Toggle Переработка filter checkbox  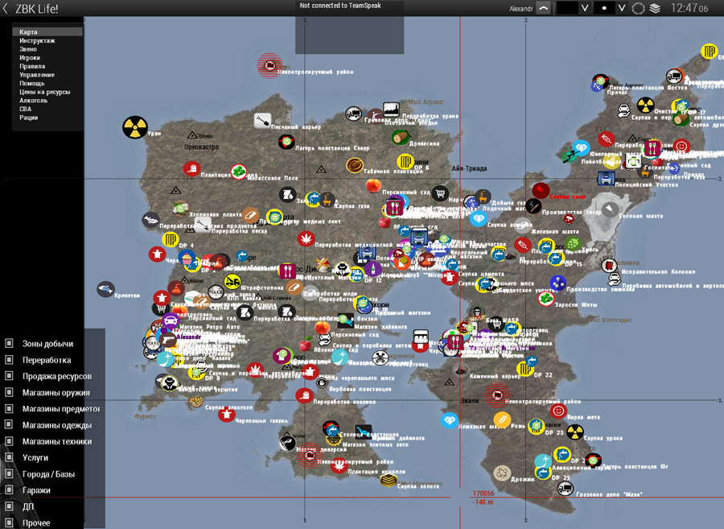point(9,359)
